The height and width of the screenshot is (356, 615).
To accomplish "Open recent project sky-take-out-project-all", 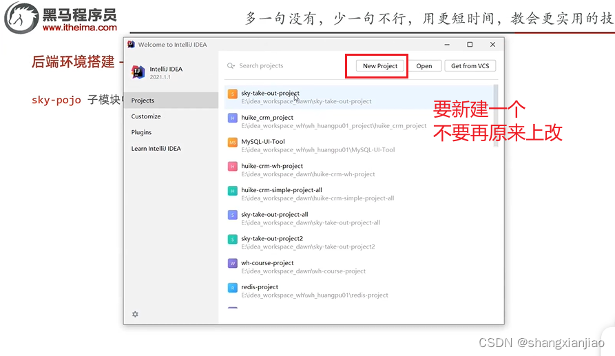I will click(x=359, y=218).
